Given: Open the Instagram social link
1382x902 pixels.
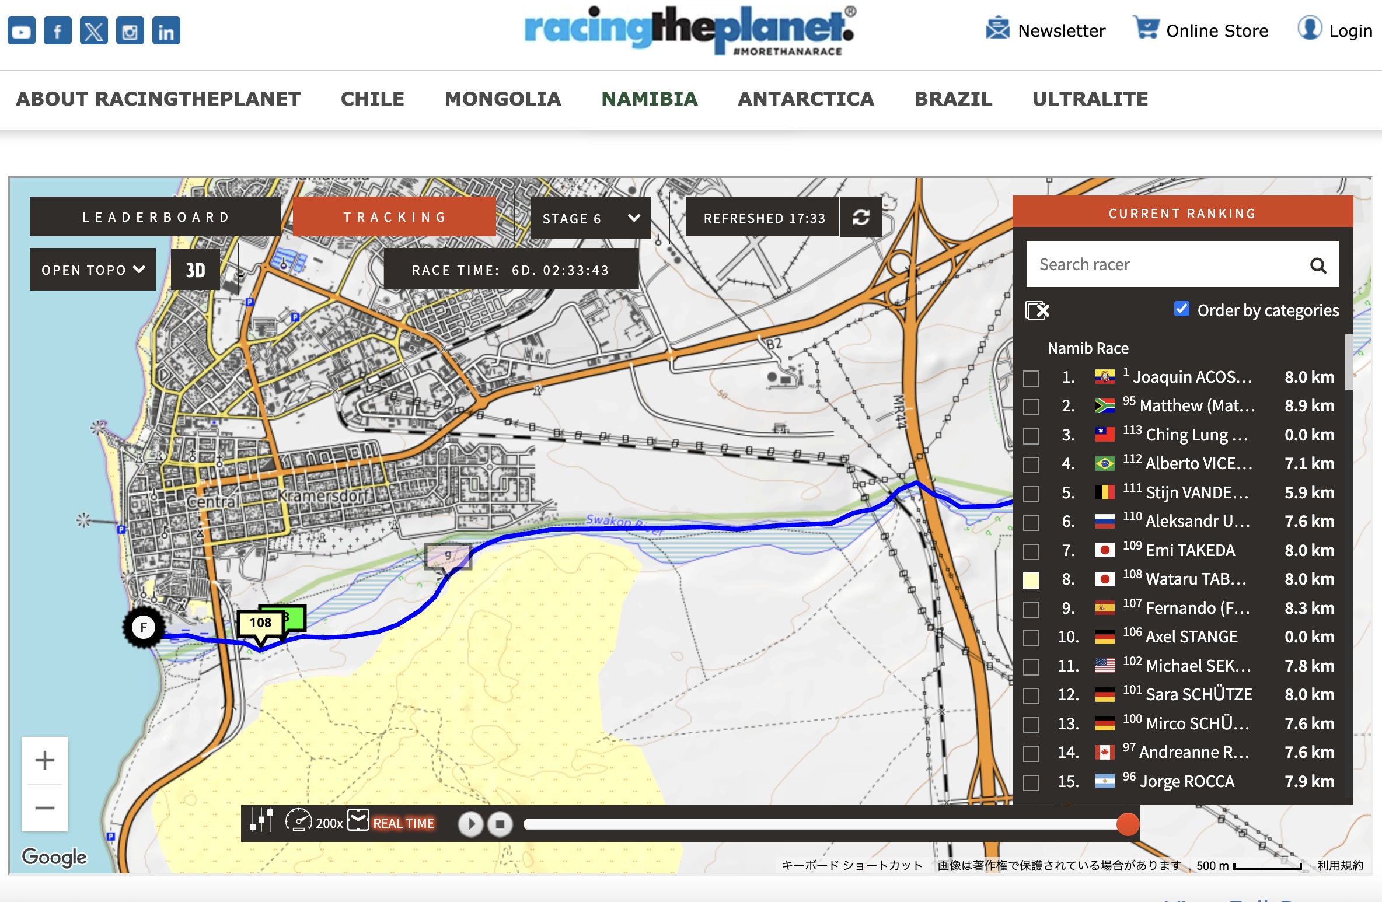Looking at the screenshot, I should 130,30.
